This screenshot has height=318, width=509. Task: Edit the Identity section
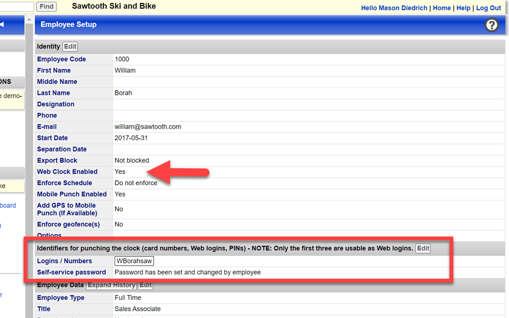coord(70,47)
